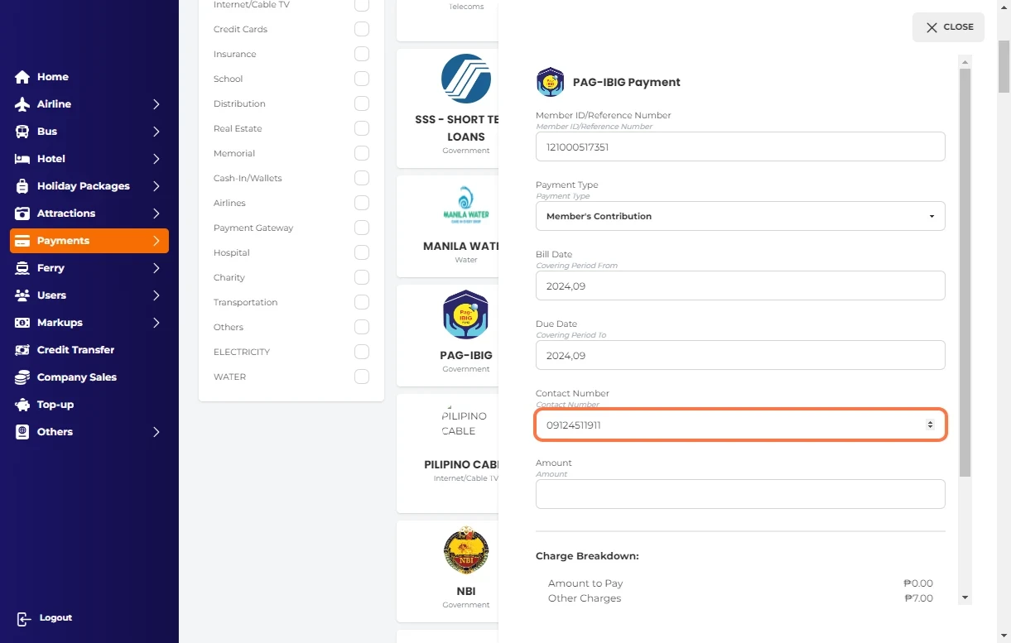Enable the ELECTRICITY filter checkbox
The width and height of the screenshot is (1011, 643).
[x=362, y=352]
